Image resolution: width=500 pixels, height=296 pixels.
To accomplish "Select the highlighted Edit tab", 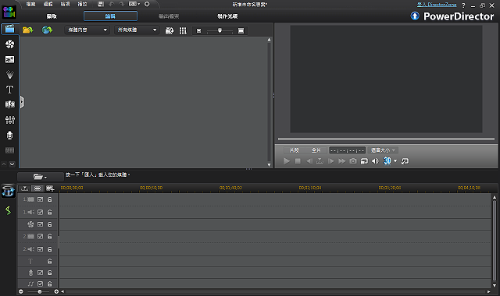I will click(110, 16).
